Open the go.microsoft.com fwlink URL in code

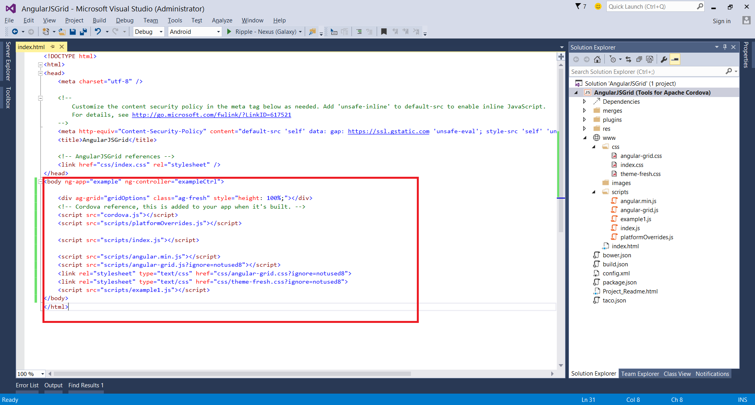click(x=212, y=115)
